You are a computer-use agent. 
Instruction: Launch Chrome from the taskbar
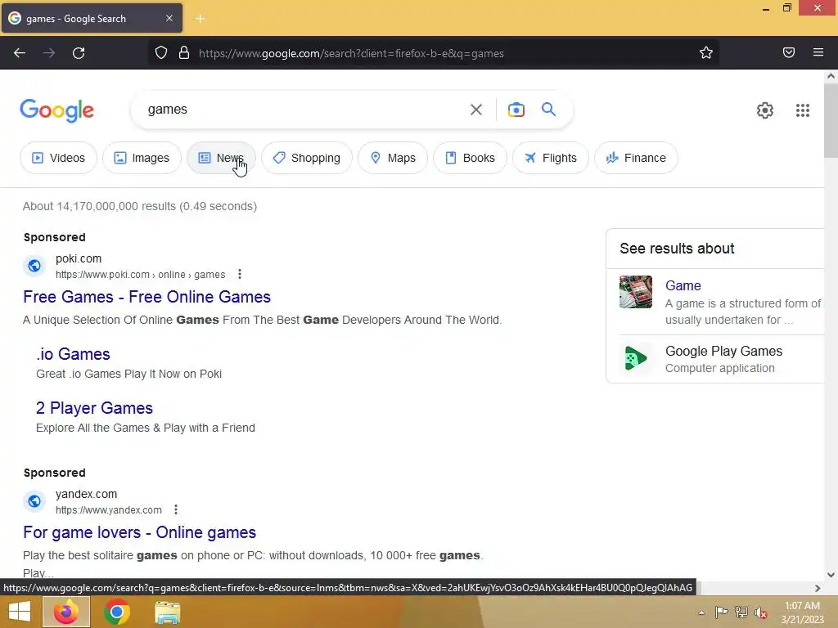116,612
